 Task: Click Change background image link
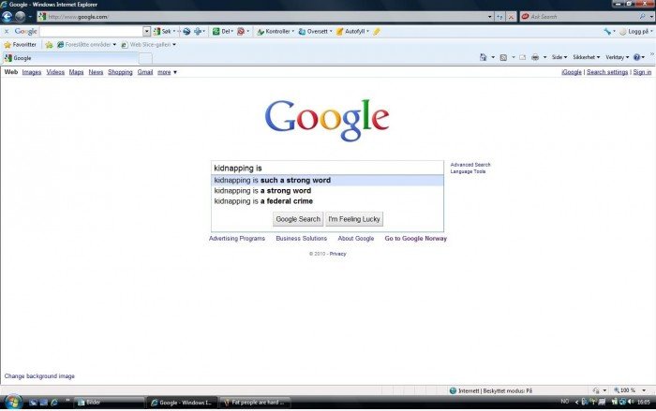[x=39, y=376]
